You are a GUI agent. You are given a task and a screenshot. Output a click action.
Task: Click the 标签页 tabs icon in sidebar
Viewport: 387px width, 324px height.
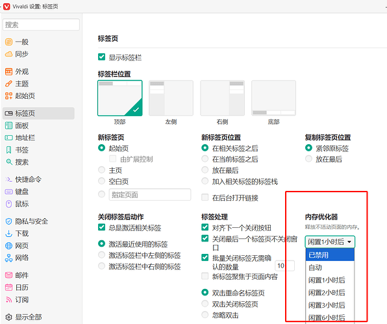pyautogui.click(x=8, y=113)
